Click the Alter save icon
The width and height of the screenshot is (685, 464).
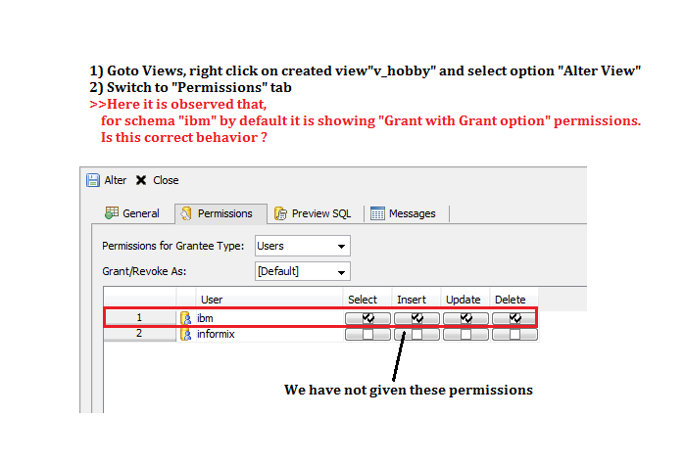(x=93, y=180)
